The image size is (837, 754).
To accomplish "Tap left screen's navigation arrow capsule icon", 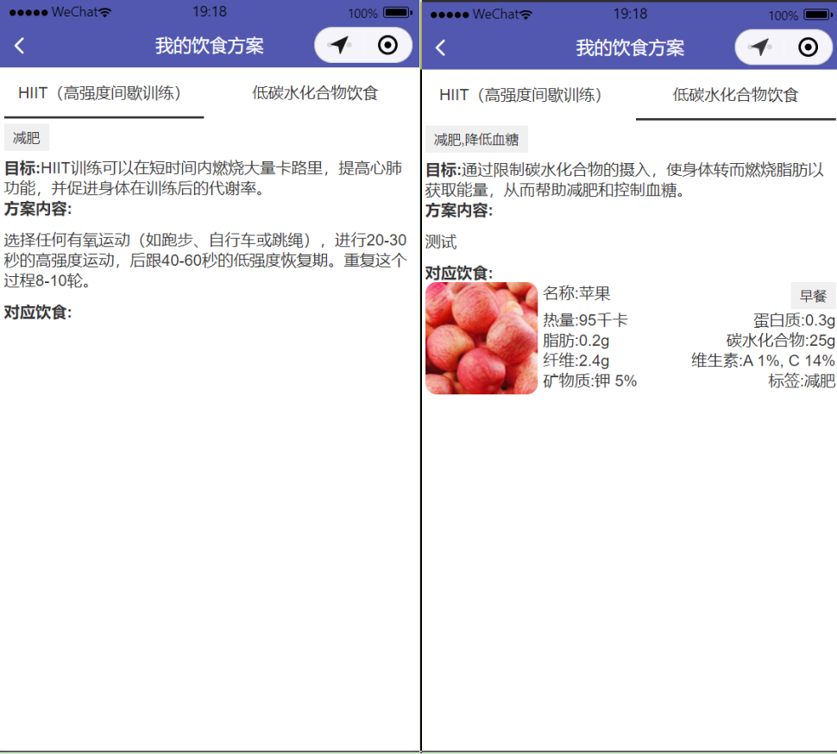I will (339, 45).
